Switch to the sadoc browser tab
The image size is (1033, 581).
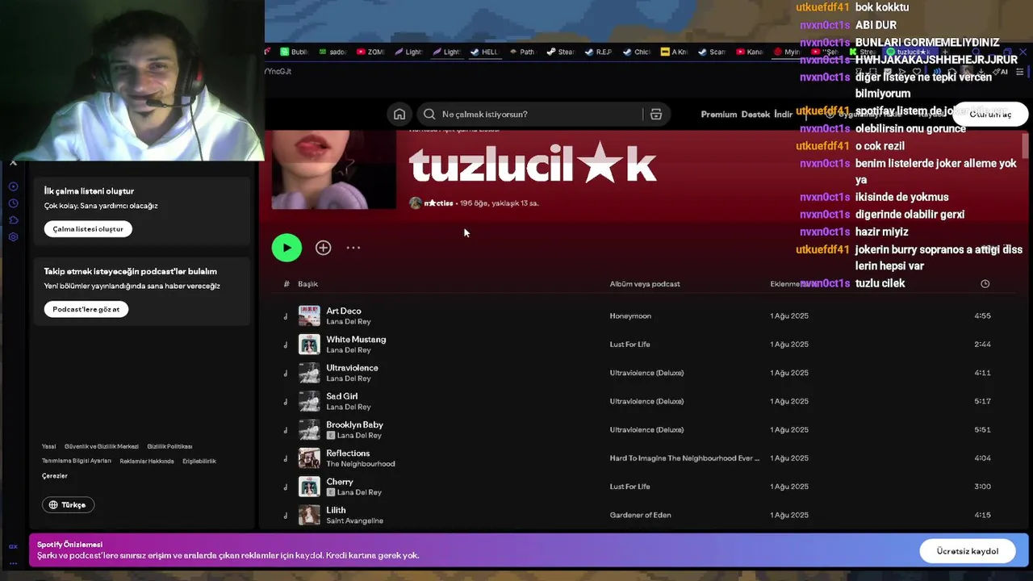click(332, 52)
